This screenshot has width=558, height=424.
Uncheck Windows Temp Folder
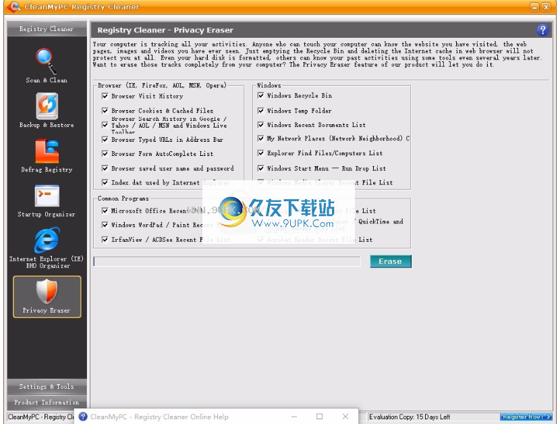pos(261,111)
